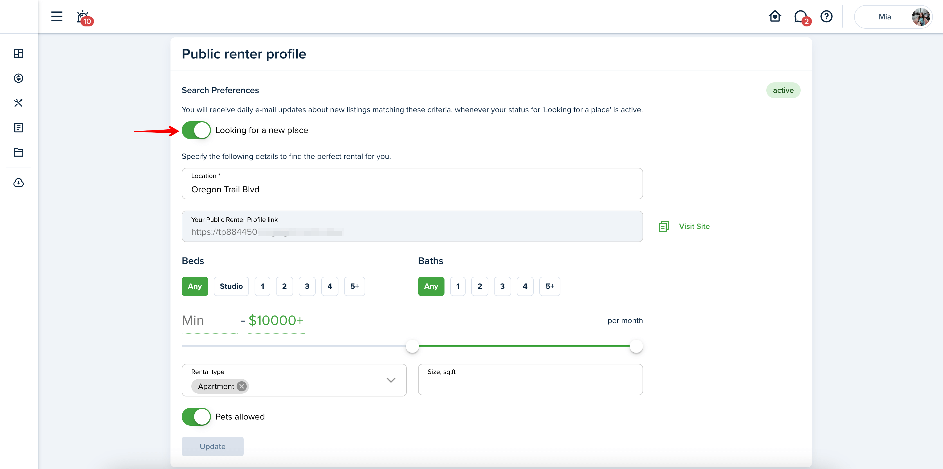Select 5+ baths option
The height and width of the screenshot is (469, 943).
pyautogui.click(x=549, y=287)
